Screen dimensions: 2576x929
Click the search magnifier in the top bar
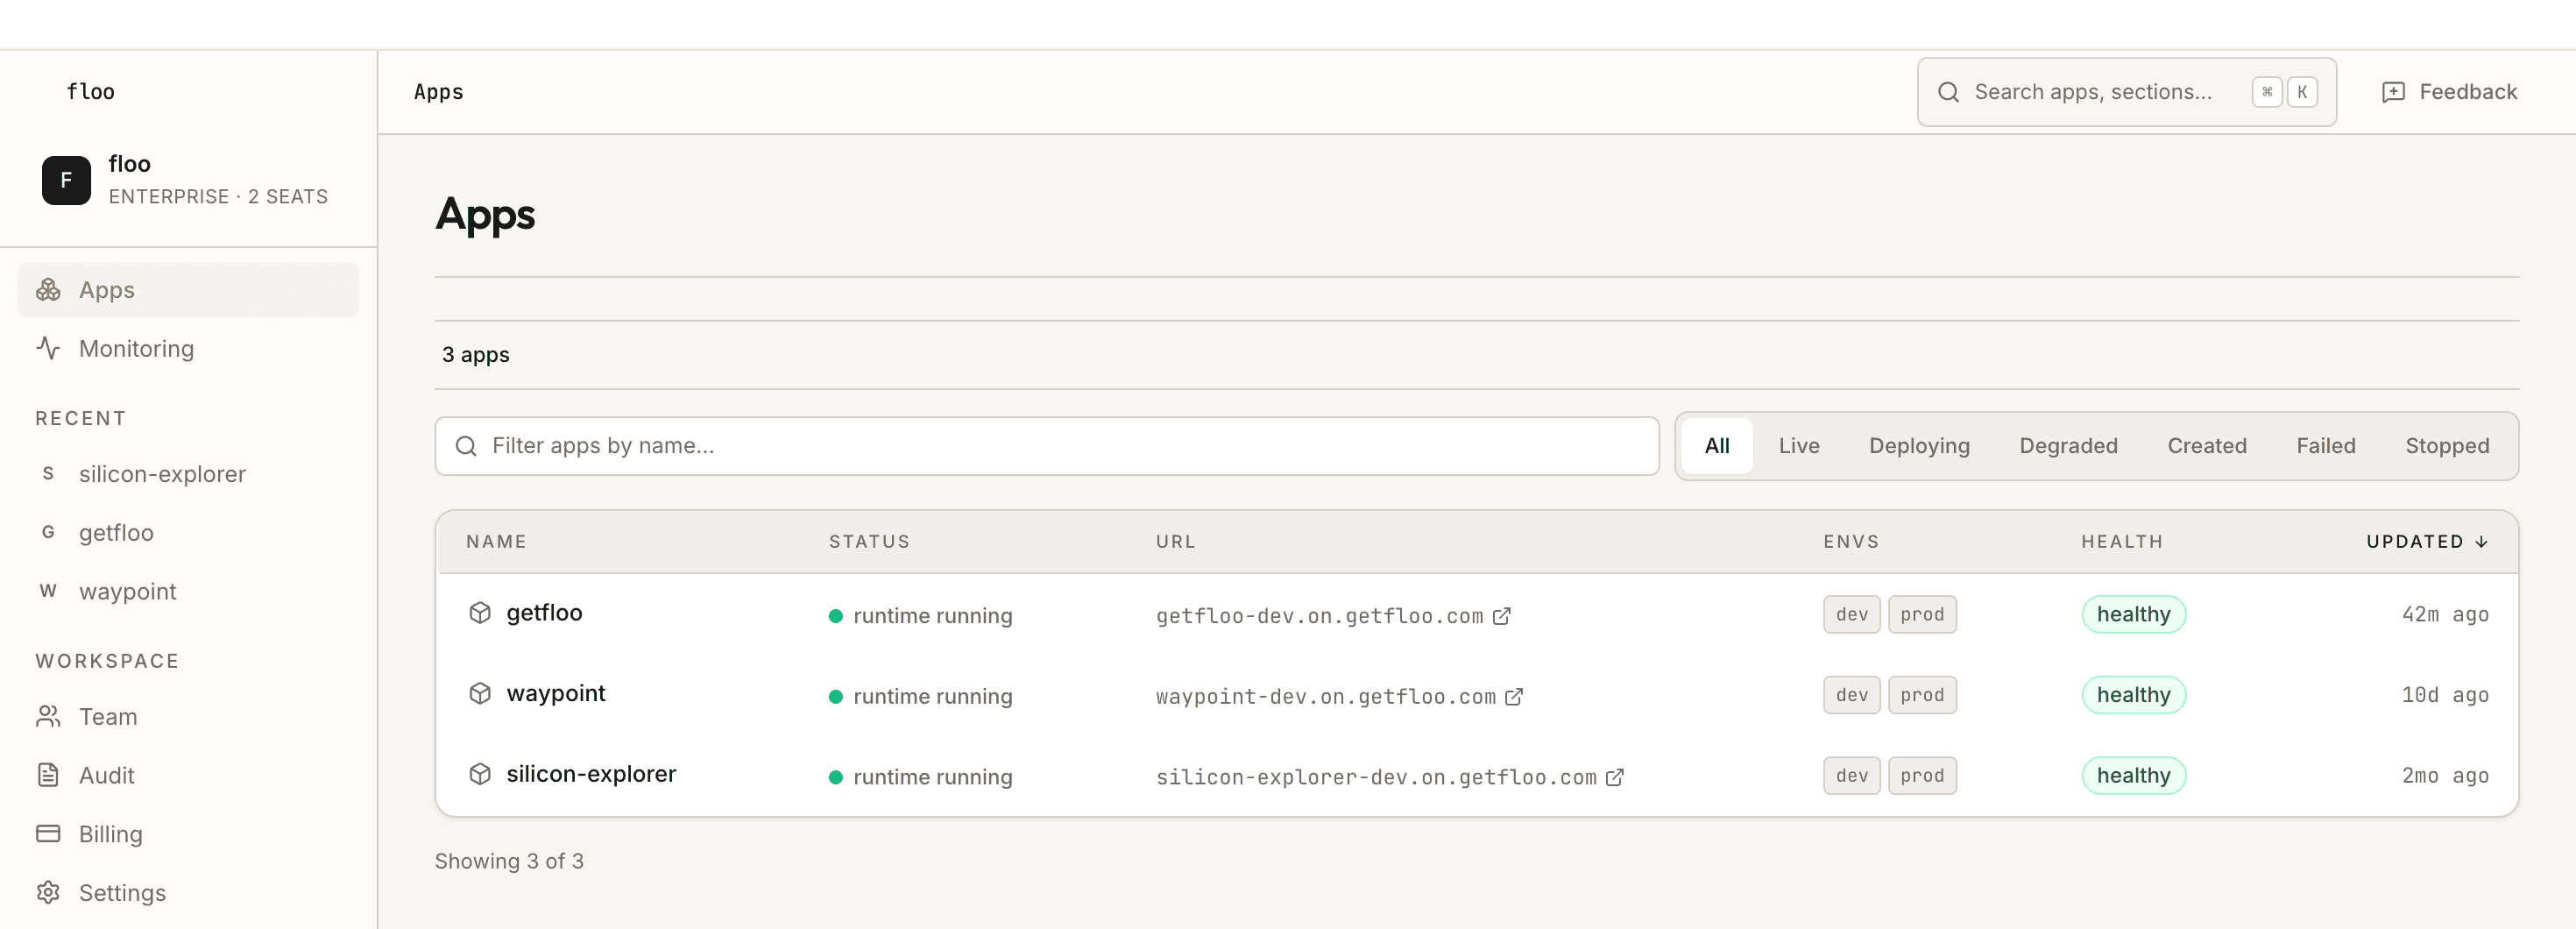[x=1948, y=92]
